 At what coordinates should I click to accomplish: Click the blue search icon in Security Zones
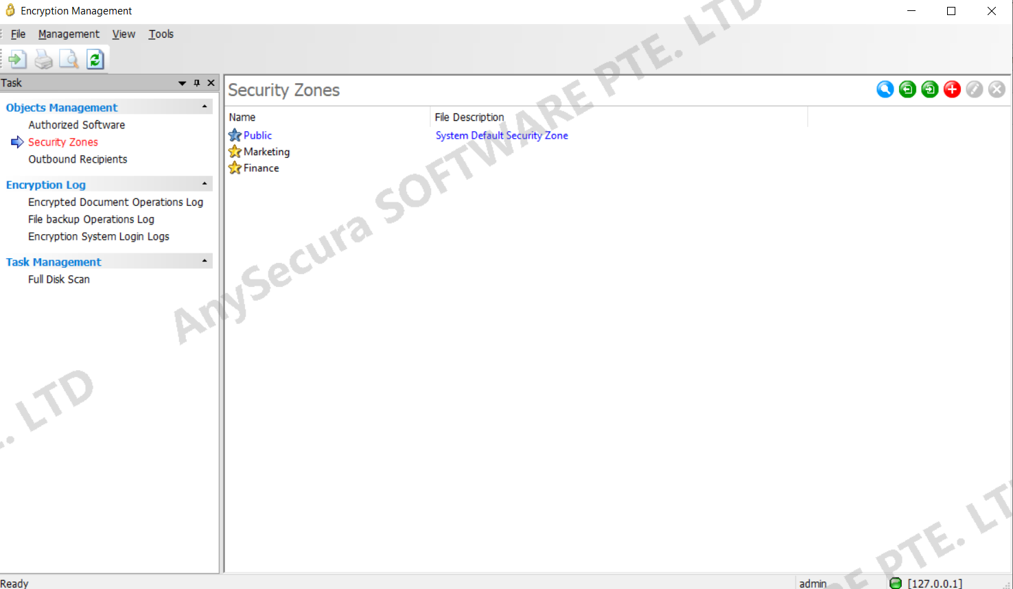click(885, 89)
